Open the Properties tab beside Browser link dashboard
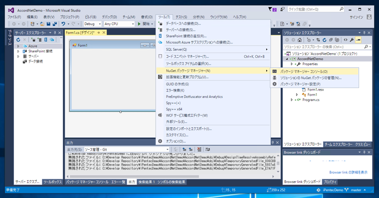379x198 pixels. [x=330, y=182]
